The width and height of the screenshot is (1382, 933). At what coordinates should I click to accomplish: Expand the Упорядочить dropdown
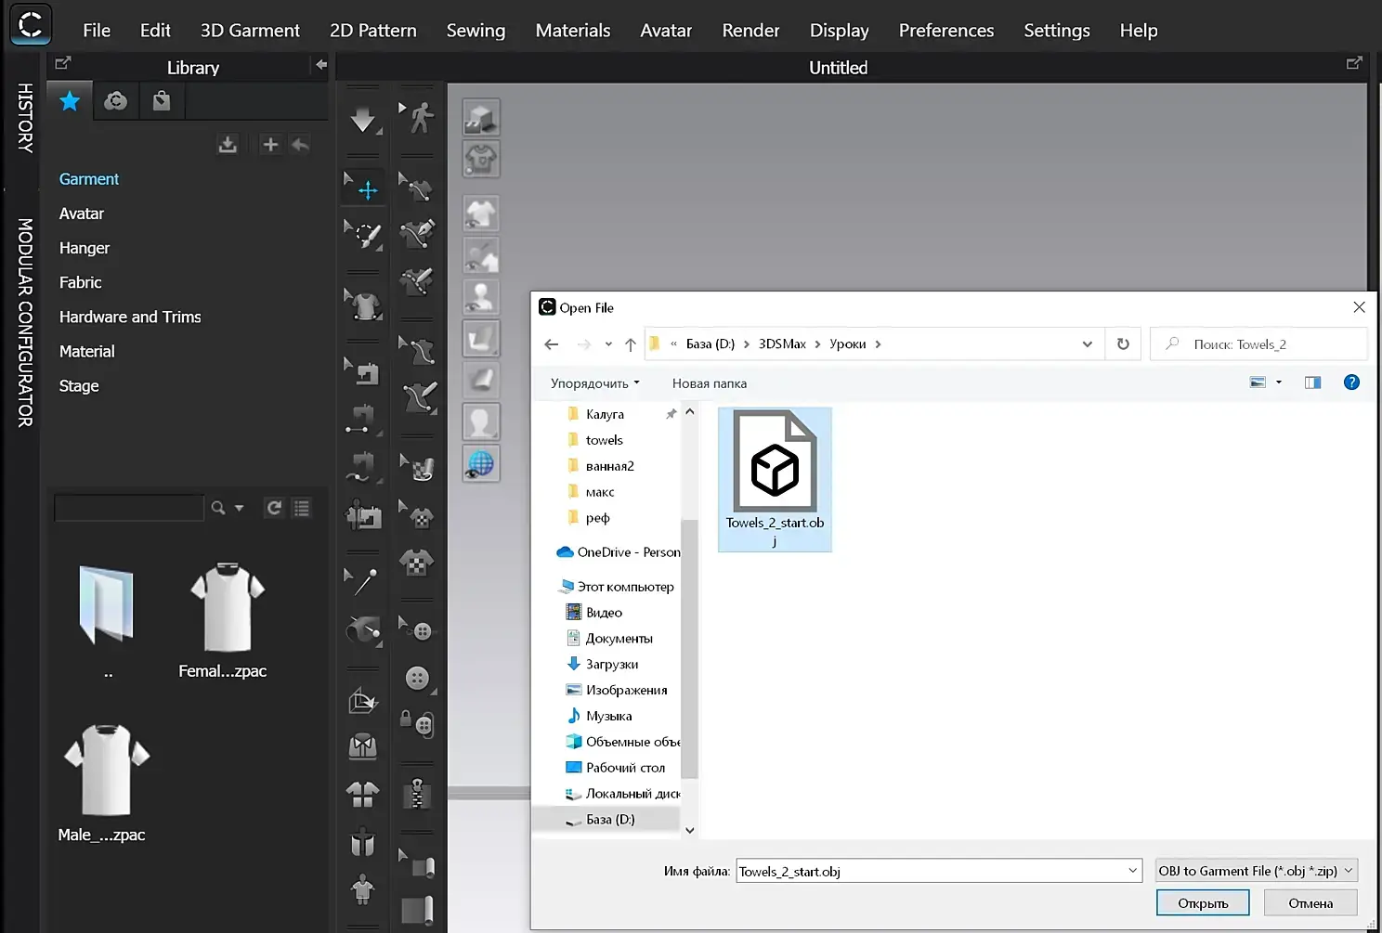click(x=594, y=383)
